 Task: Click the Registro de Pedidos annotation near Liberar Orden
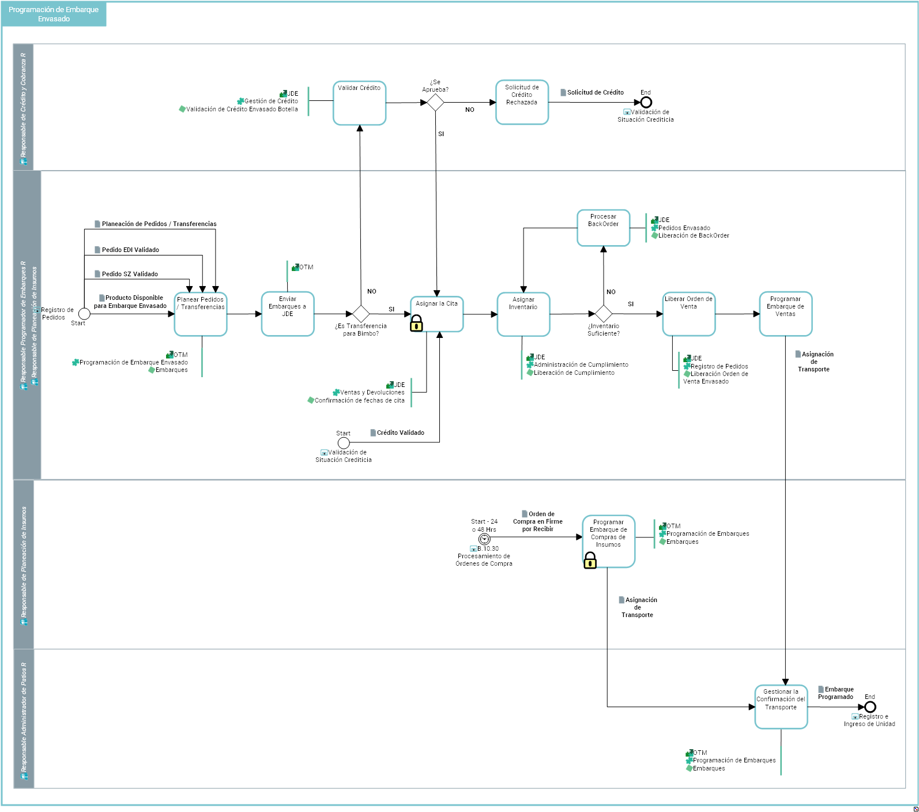click(x=720, y=366)
